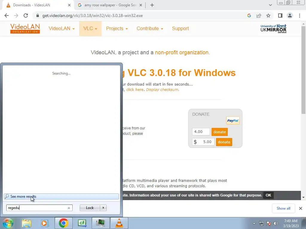Click the 4.00 donation amount field
The width and height of the screenshot is (306, 229).
pos(201,131)
